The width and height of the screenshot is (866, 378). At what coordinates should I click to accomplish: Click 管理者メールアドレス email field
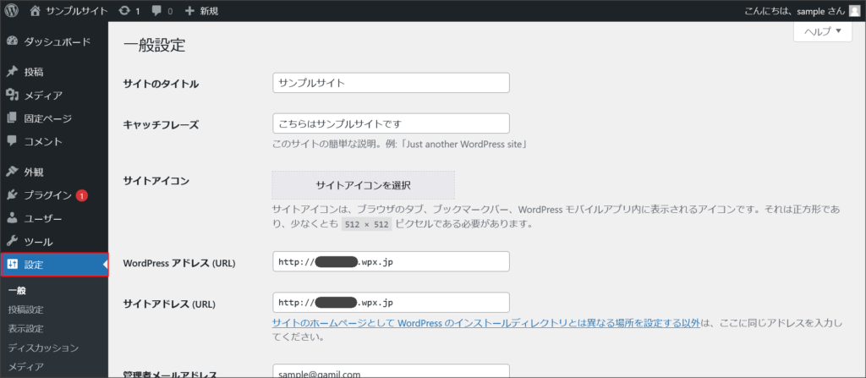click(x=391, y=370)
